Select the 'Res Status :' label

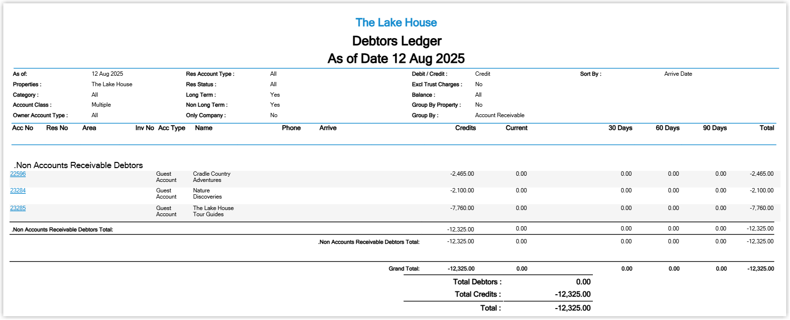point(201,84)
